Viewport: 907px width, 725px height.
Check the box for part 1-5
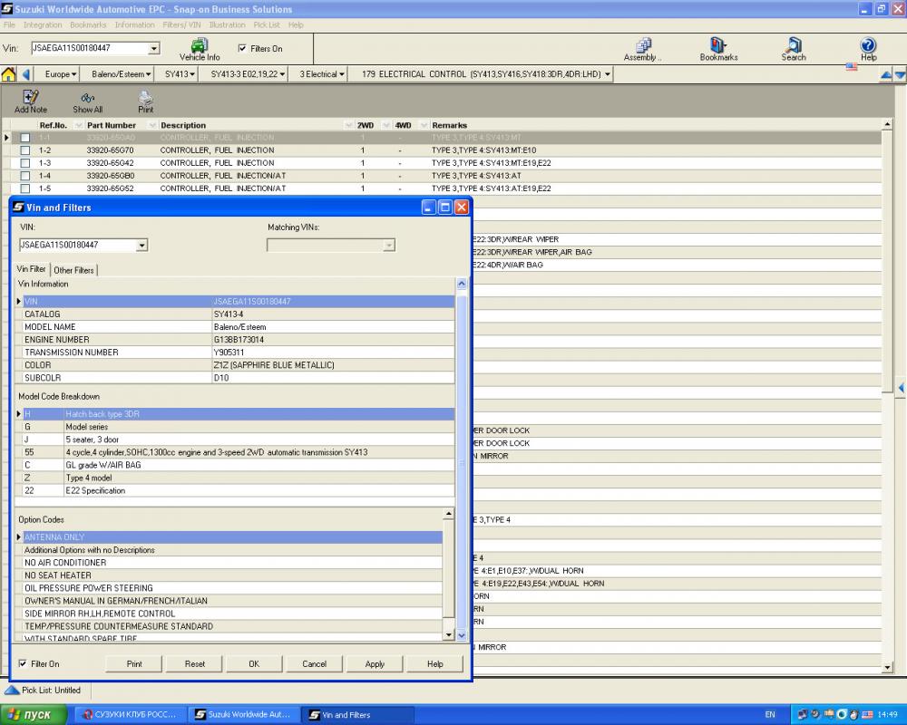pyautogui.click(x=24, y=188)
